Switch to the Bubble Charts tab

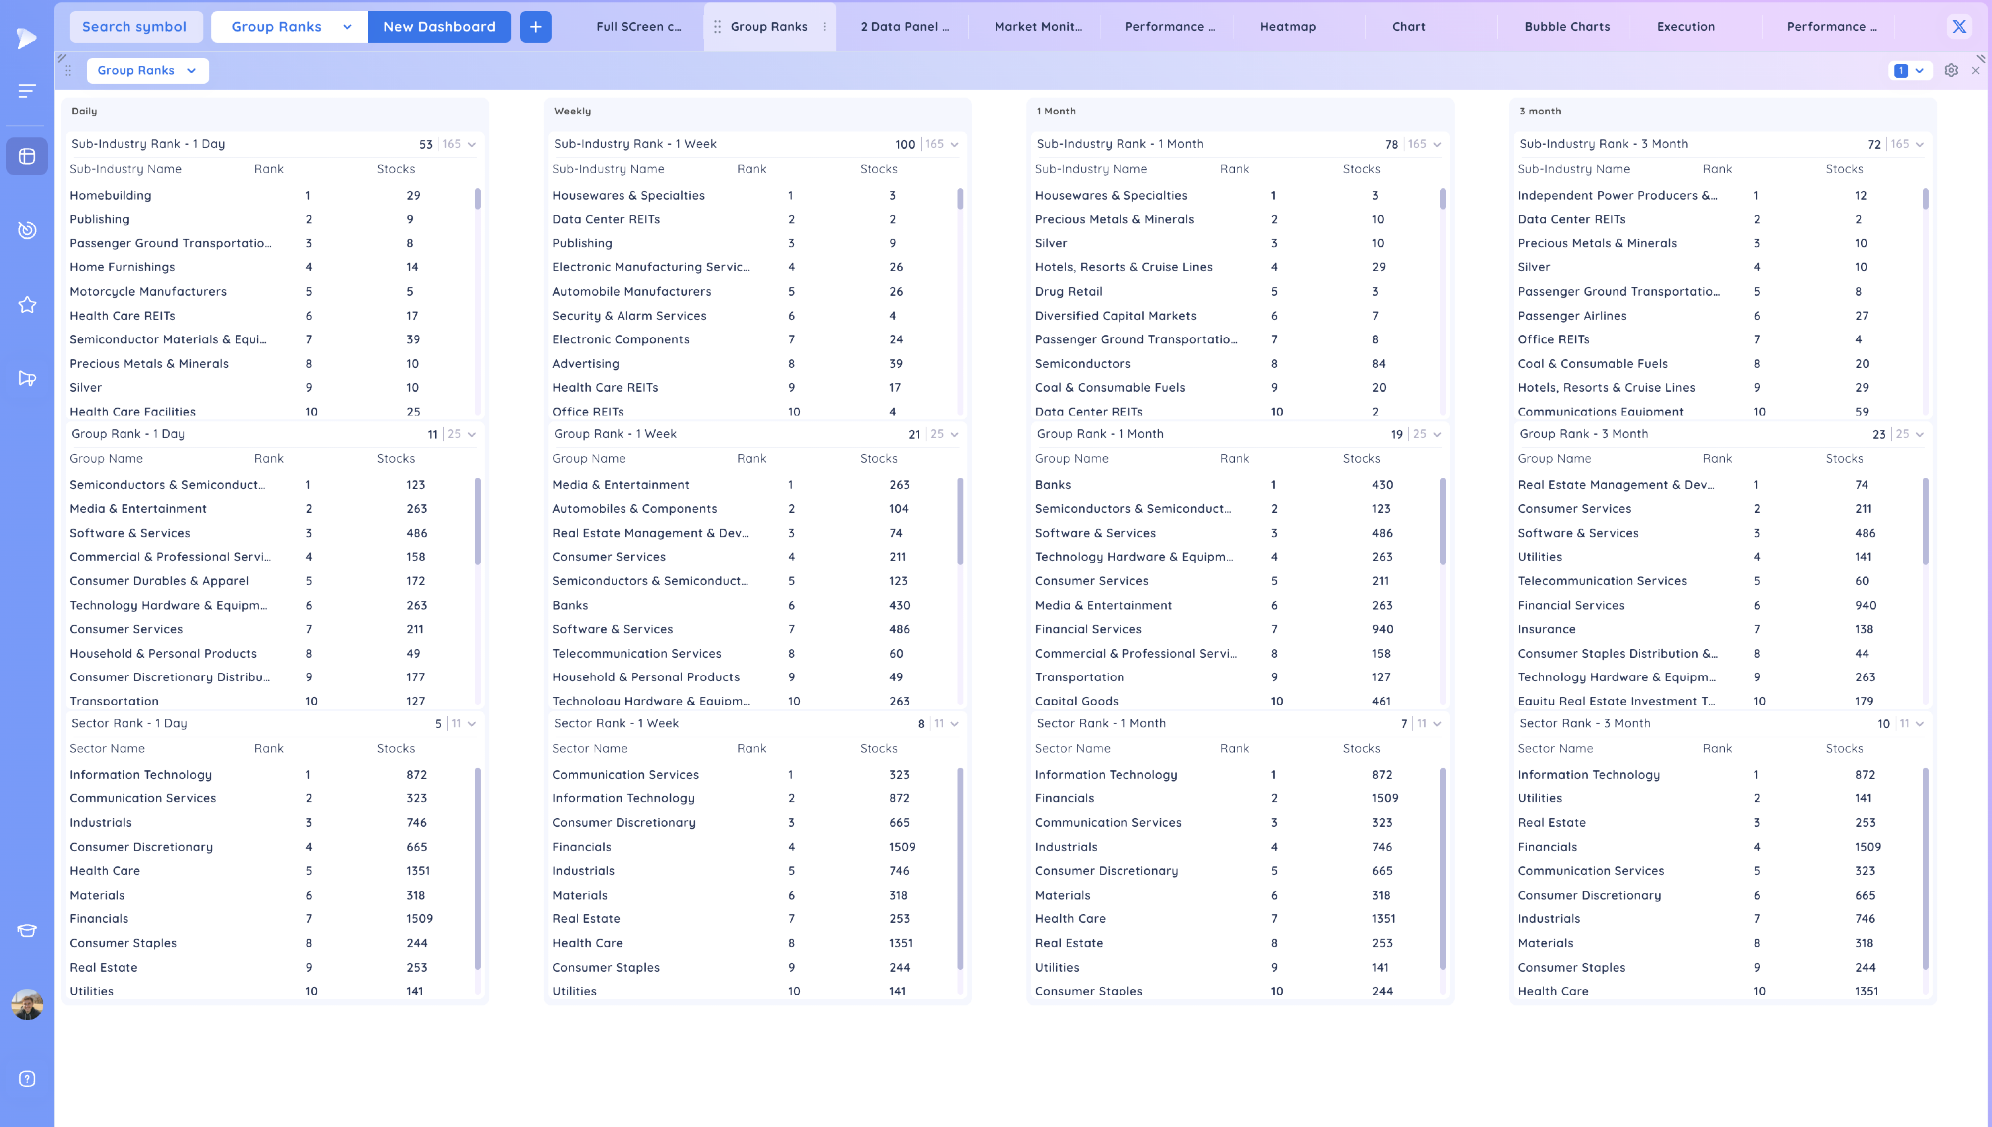(x=1567, y=27)
